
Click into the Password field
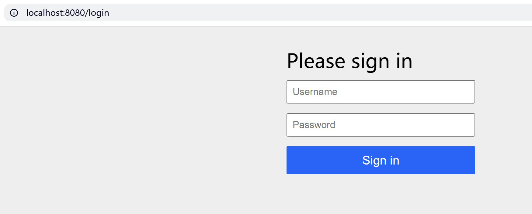380,125
